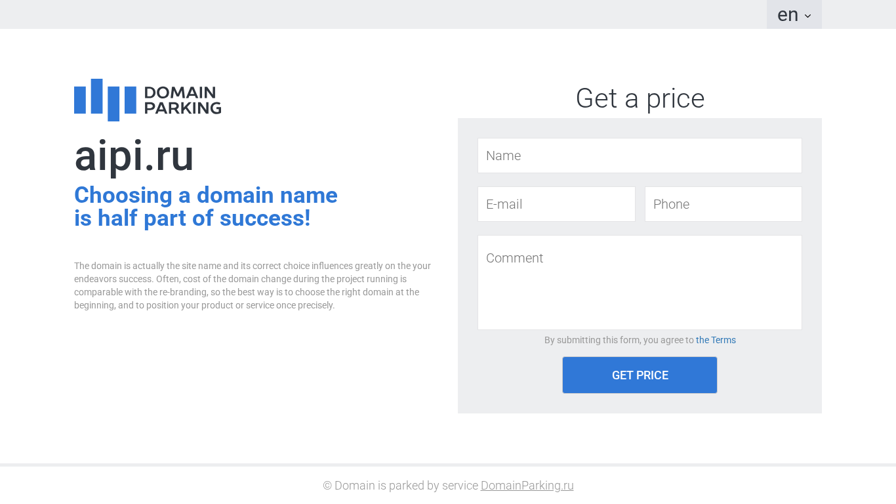Open the DomainParking.ru footer link

(527, 486)
